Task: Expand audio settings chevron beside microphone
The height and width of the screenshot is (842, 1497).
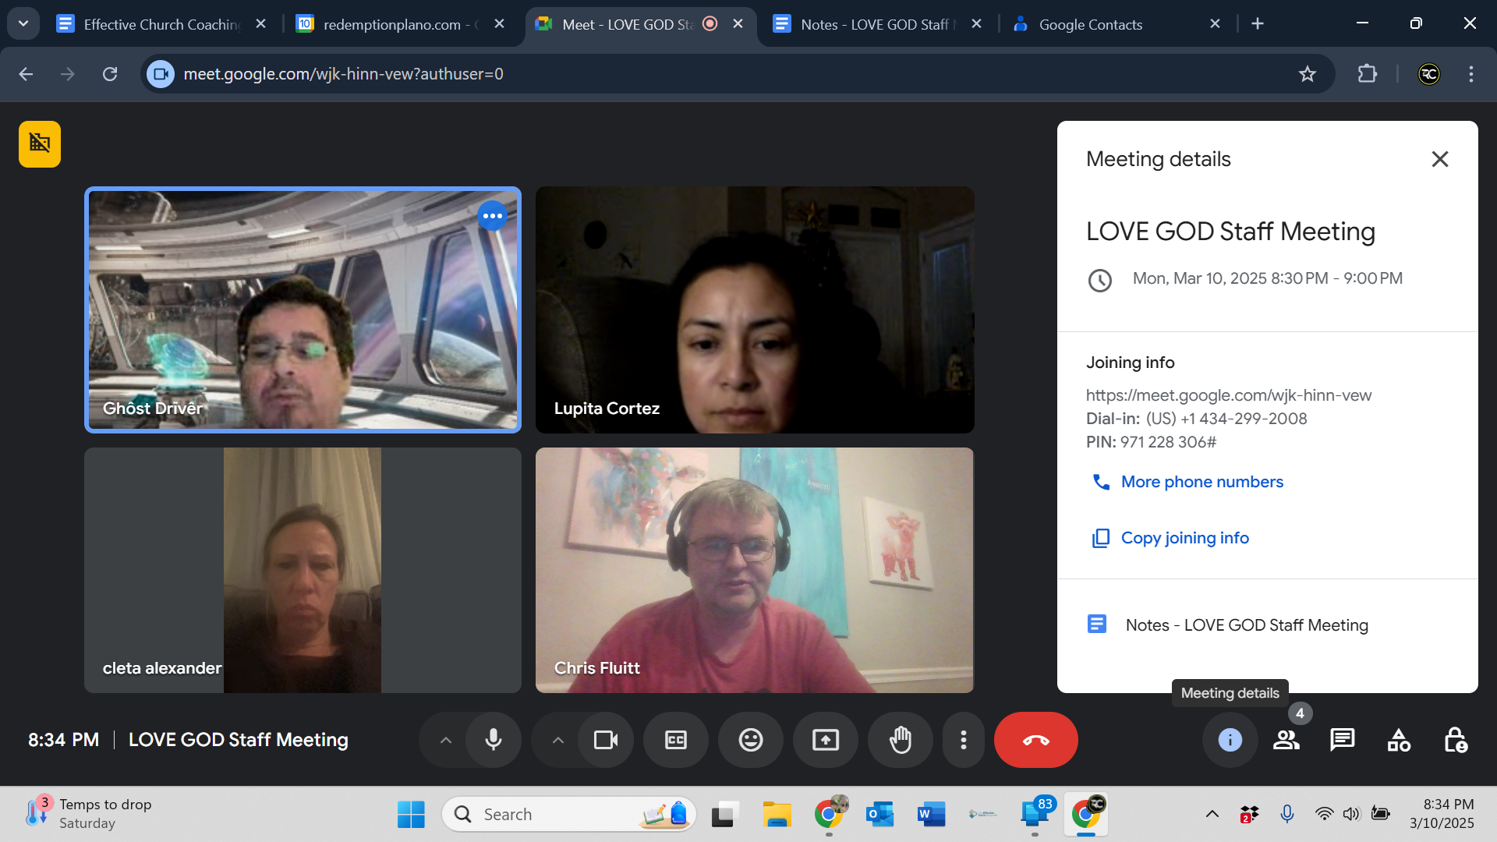Action: pos(446,740)
